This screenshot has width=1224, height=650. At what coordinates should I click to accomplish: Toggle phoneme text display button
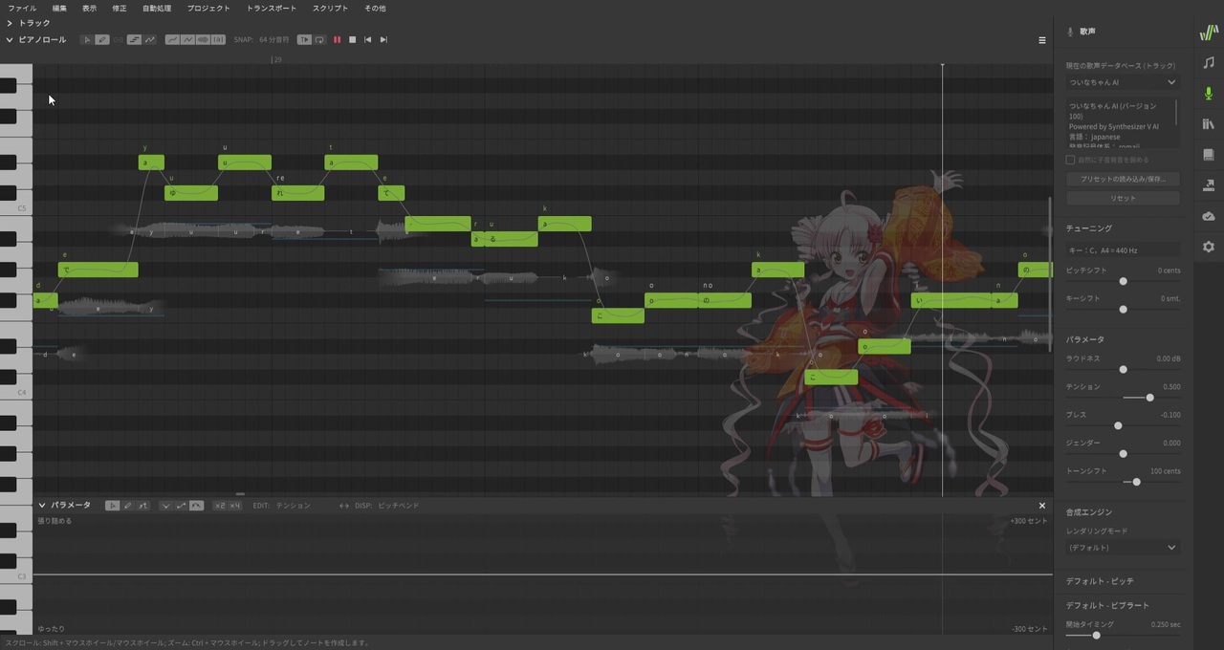click(x=218, y=40)
